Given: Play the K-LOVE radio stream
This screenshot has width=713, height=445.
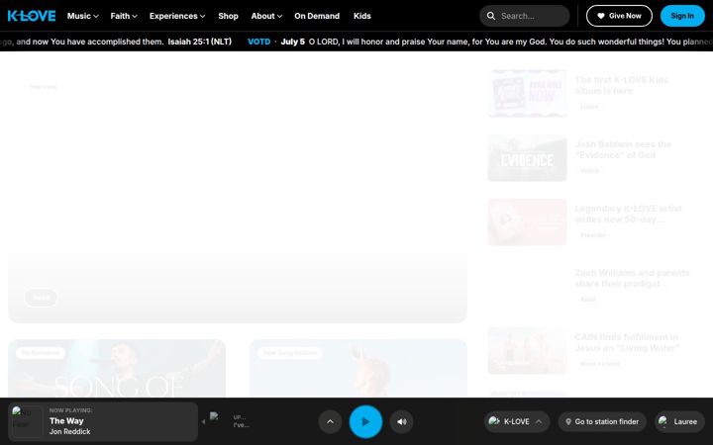Looking at the screenshot, I should pyautogui.click(x=365, y=422).
